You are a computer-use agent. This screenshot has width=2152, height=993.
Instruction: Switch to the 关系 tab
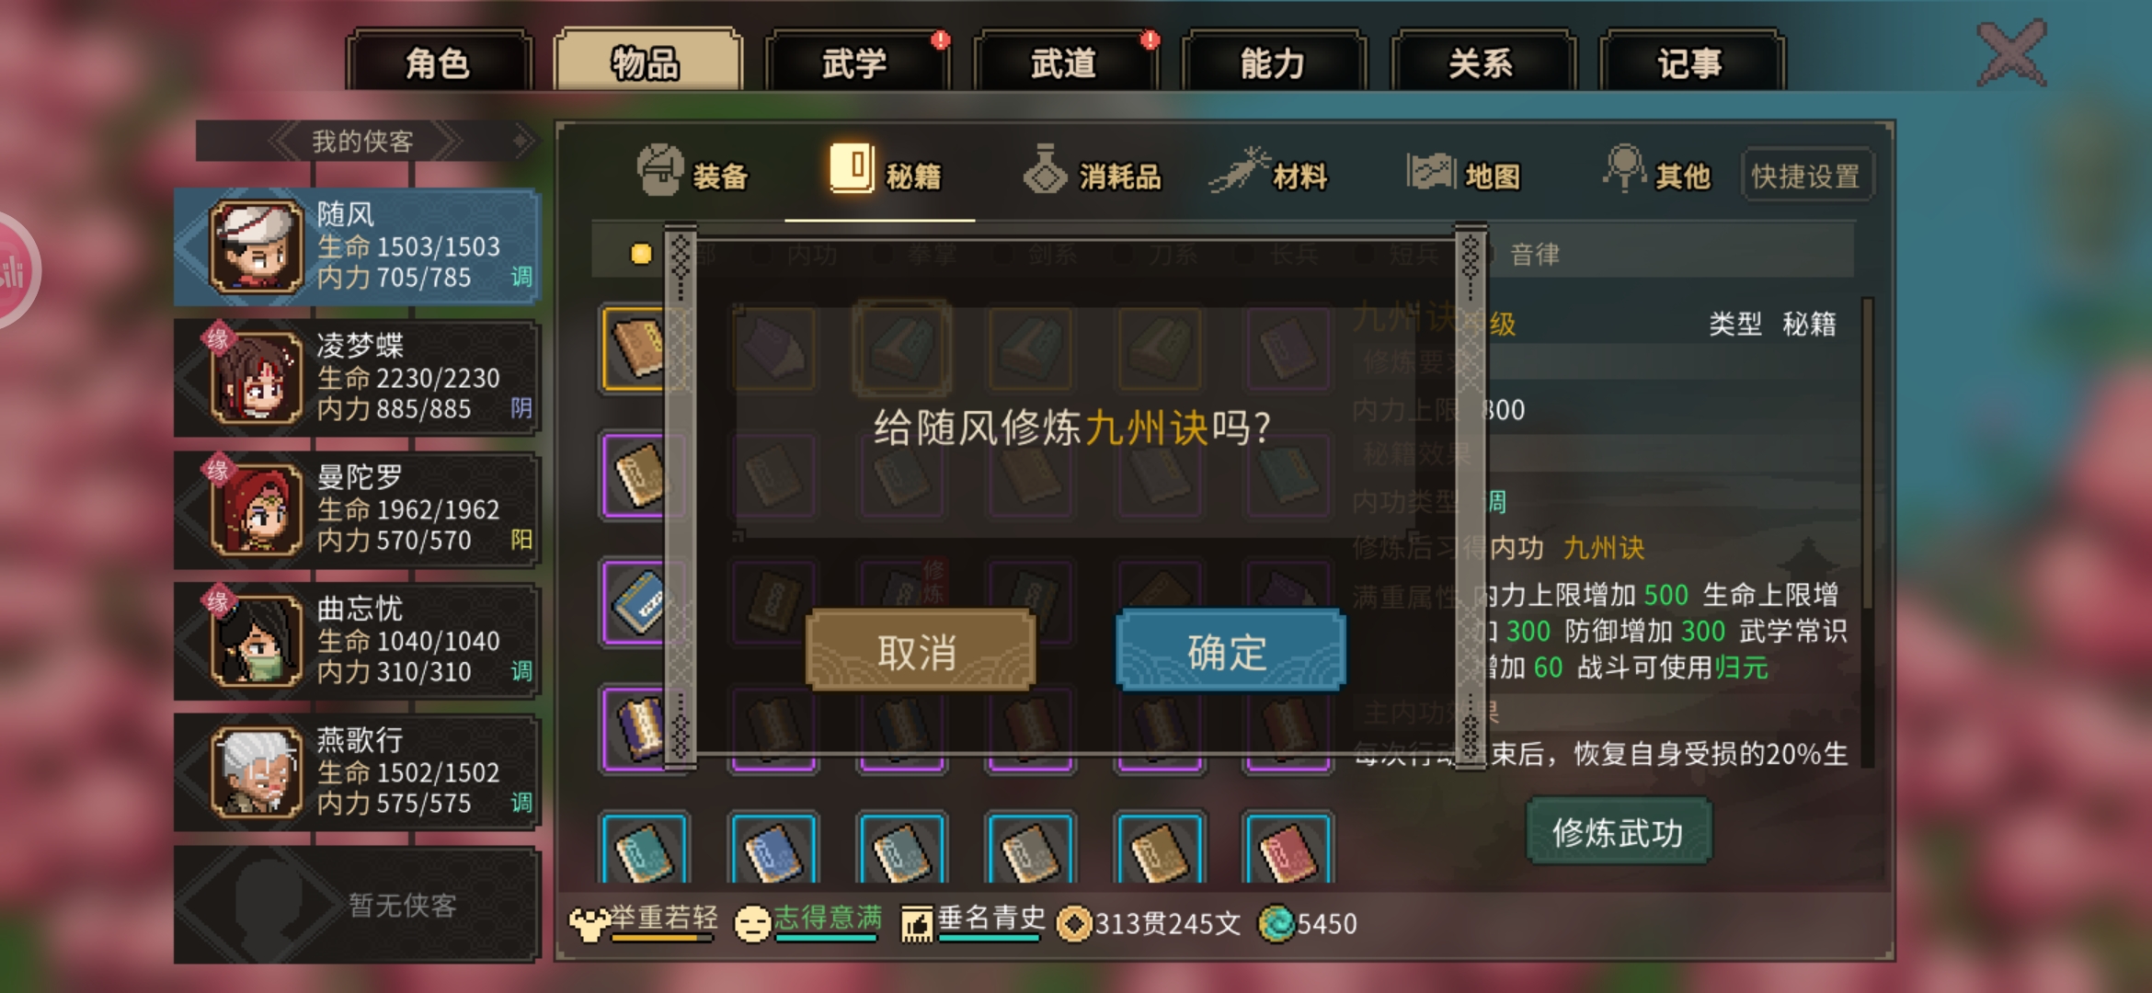1481,63
